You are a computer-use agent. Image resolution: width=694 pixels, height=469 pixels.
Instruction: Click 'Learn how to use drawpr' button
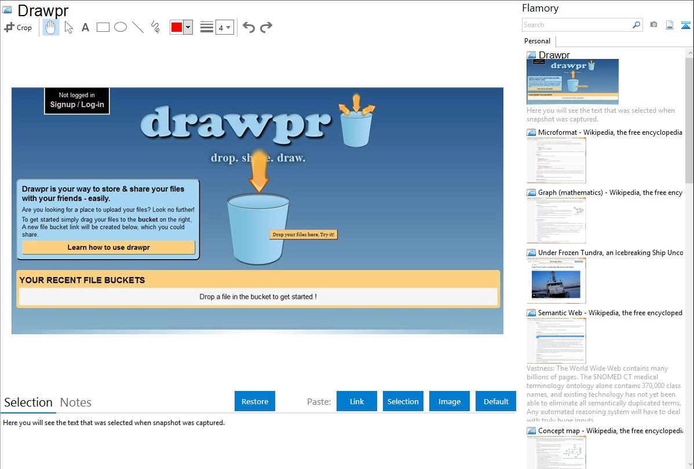point(108,248)
